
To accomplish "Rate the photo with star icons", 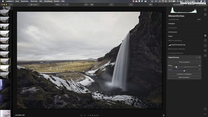I will point(94,115).
